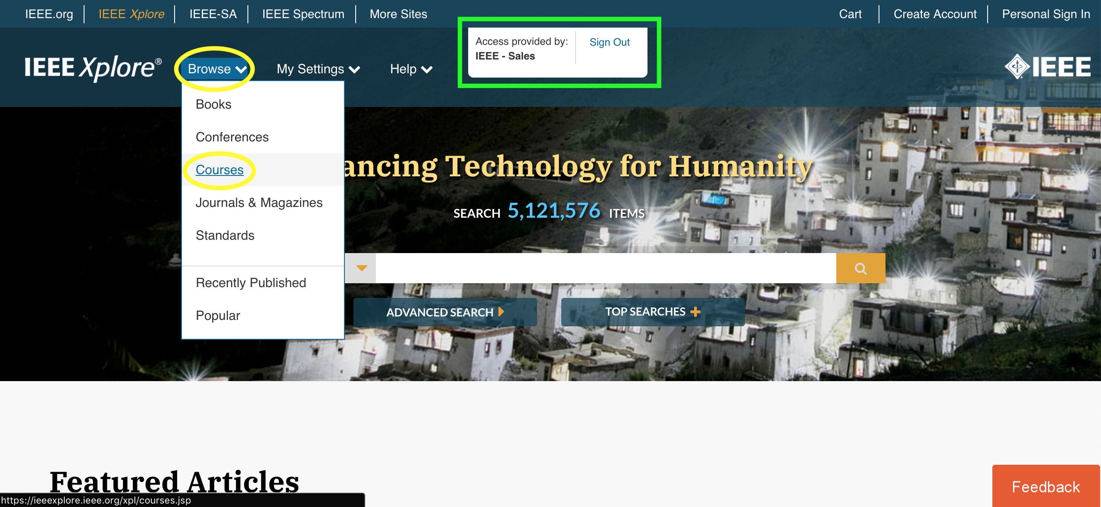This screenshot has width=1101, height=507.
Task: Click the Feedback button icon
Action: click(x=1045, y=487)
